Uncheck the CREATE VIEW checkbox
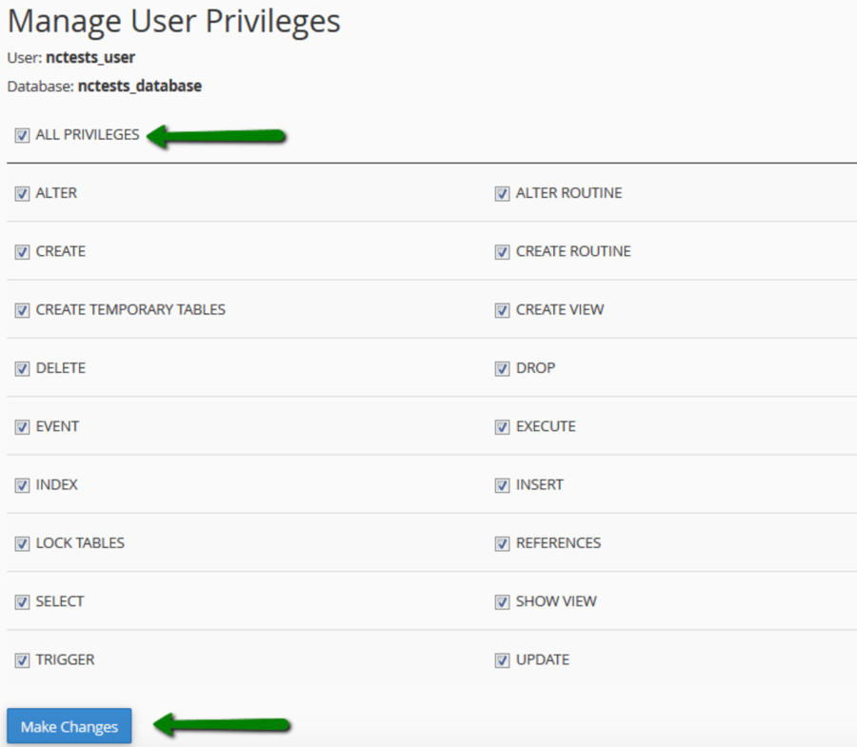 502,310
